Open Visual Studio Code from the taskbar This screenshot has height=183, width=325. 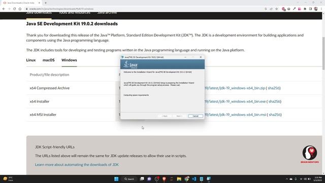194,179
